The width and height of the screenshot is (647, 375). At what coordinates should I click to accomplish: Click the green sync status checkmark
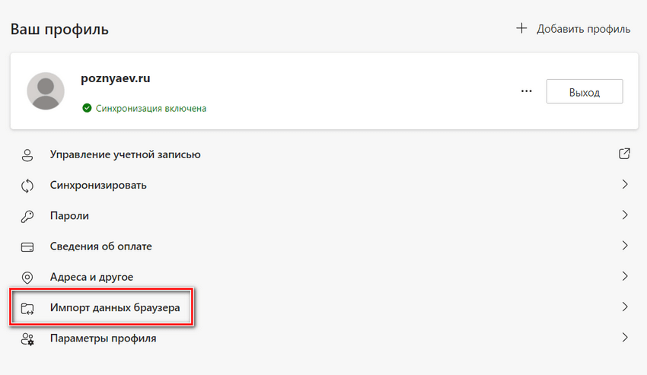pyautogui.click(x=87, y=109)
